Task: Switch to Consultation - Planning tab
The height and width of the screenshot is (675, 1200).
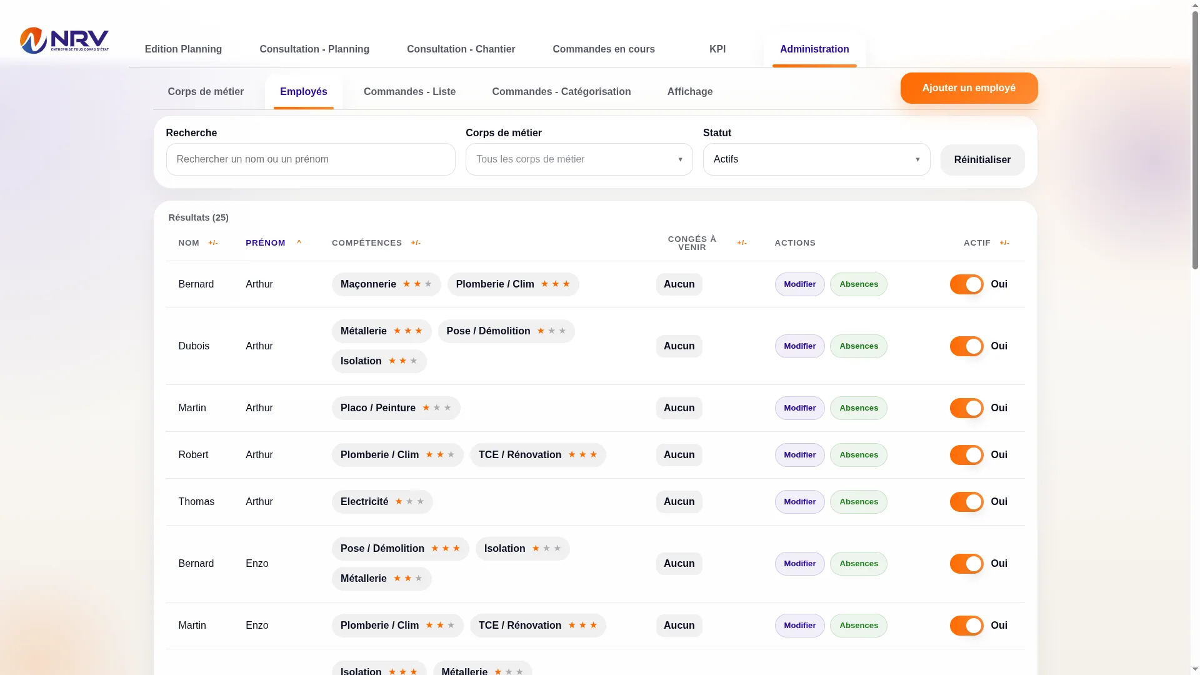Action: click(x=314, y=49)
